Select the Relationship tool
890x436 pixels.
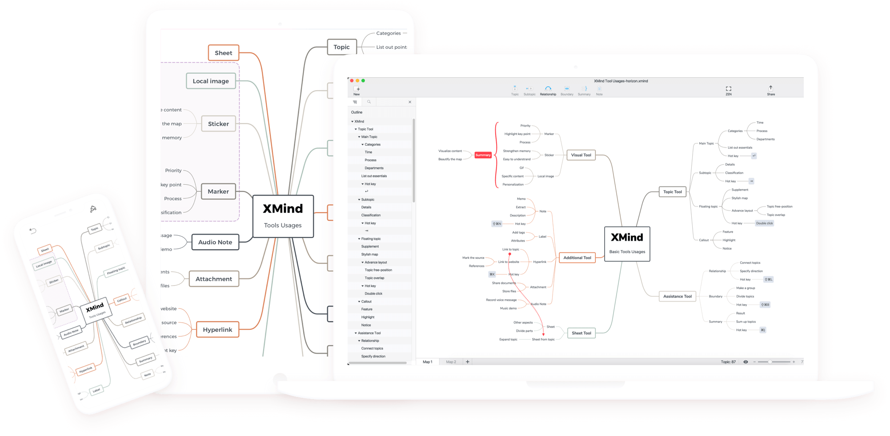548,90
